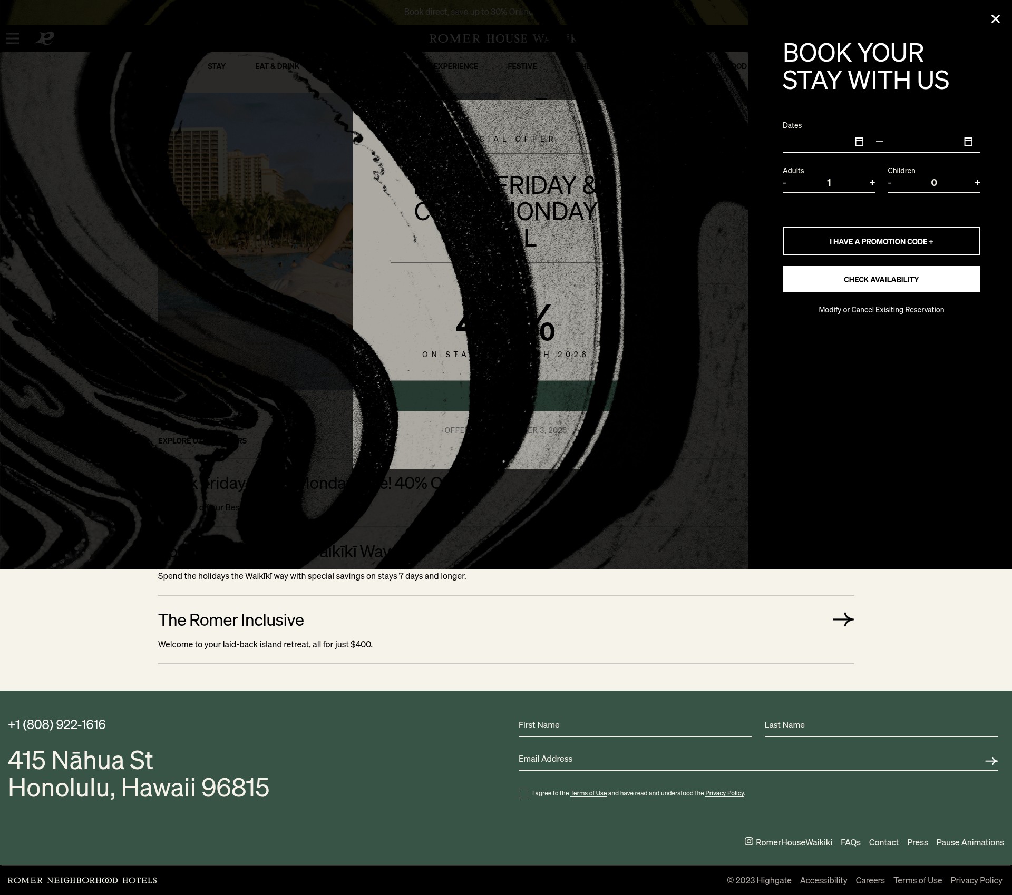This screenshot has height=895, width=1012.
Task: Click the Children count value field
Action: click(933, 183)
